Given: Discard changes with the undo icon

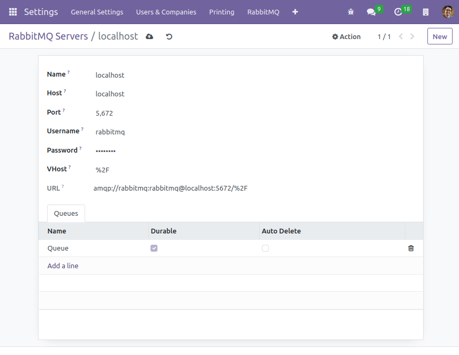Looking at the screenshot, I should click(x=169, y=36).
